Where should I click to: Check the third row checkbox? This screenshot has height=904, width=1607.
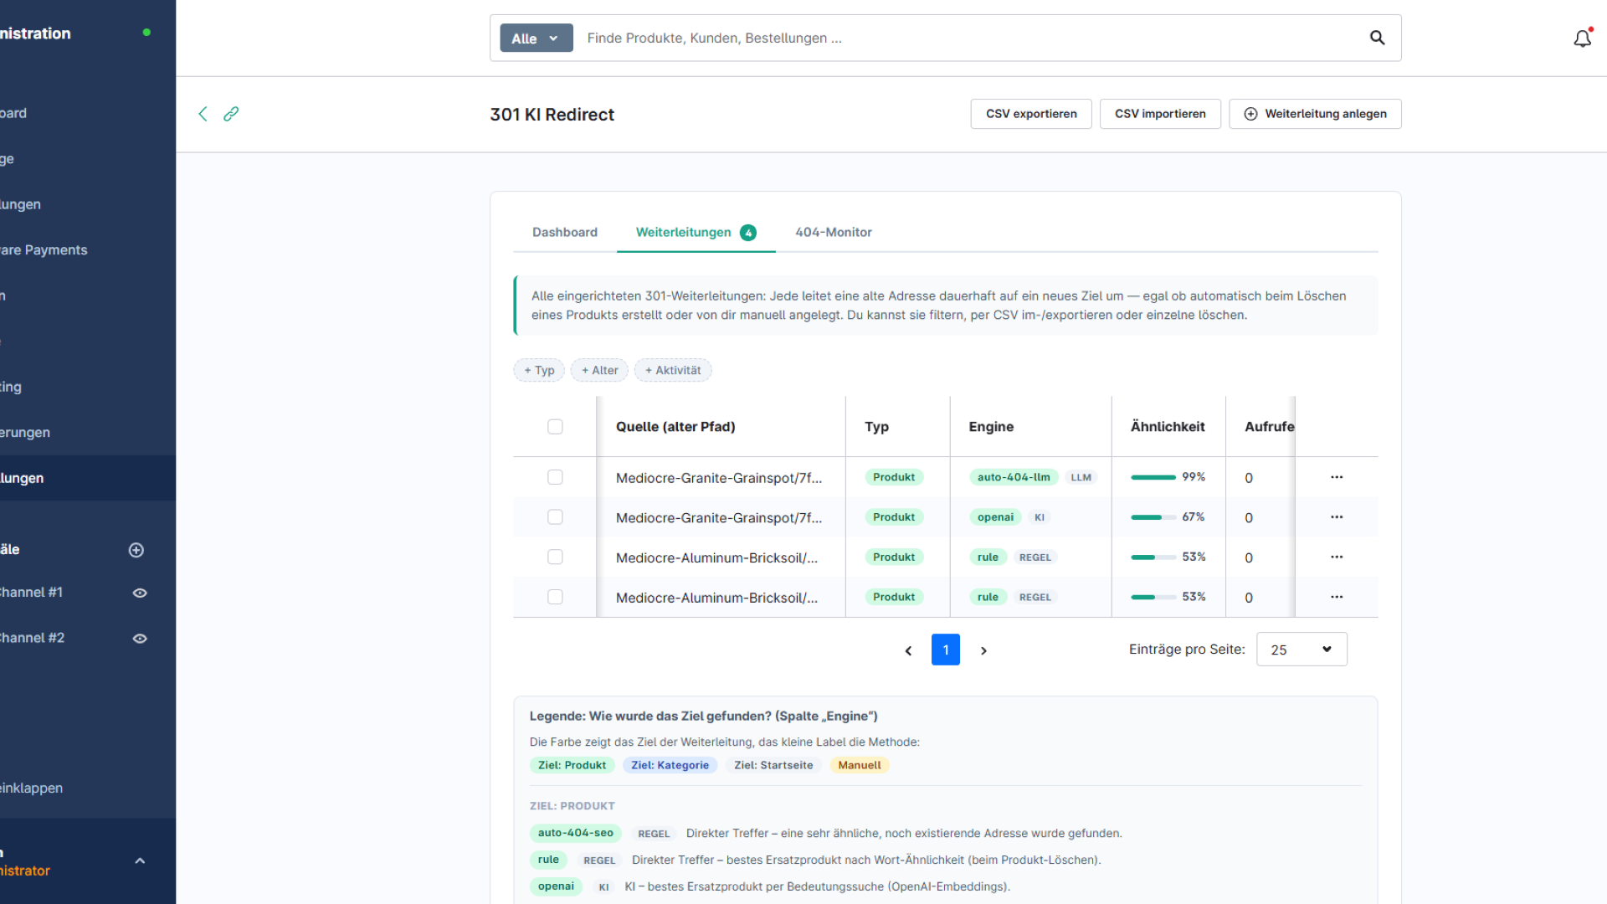click(555, 557)
